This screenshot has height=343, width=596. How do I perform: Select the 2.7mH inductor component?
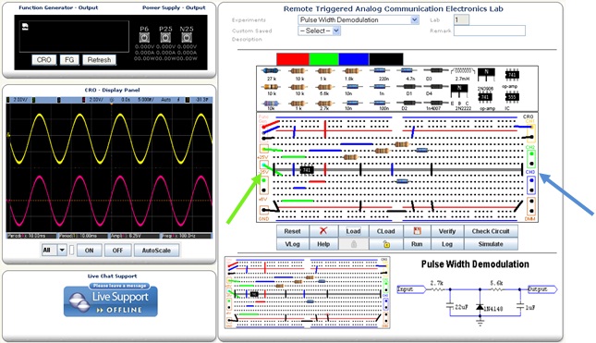point(463,71)
